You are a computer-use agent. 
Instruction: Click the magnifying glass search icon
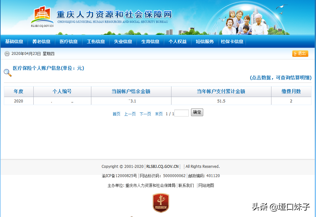tap(7, 72)
